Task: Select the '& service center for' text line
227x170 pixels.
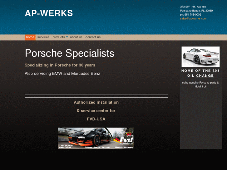Action: [96, 111]
